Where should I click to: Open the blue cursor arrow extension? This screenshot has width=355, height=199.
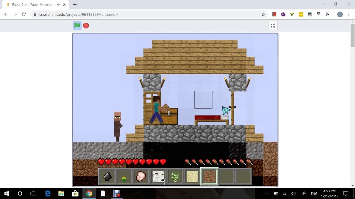[328, 14]
